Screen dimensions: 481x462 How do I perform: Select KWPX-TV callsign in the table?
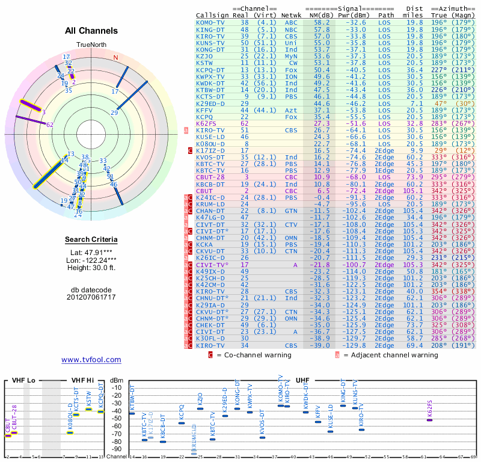[x=210, y=77]
